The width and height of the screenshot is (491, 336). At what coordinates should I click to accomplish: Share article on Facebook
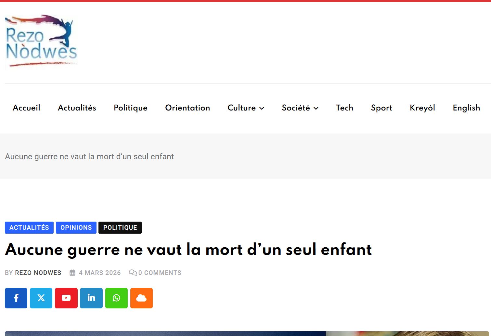16,298
